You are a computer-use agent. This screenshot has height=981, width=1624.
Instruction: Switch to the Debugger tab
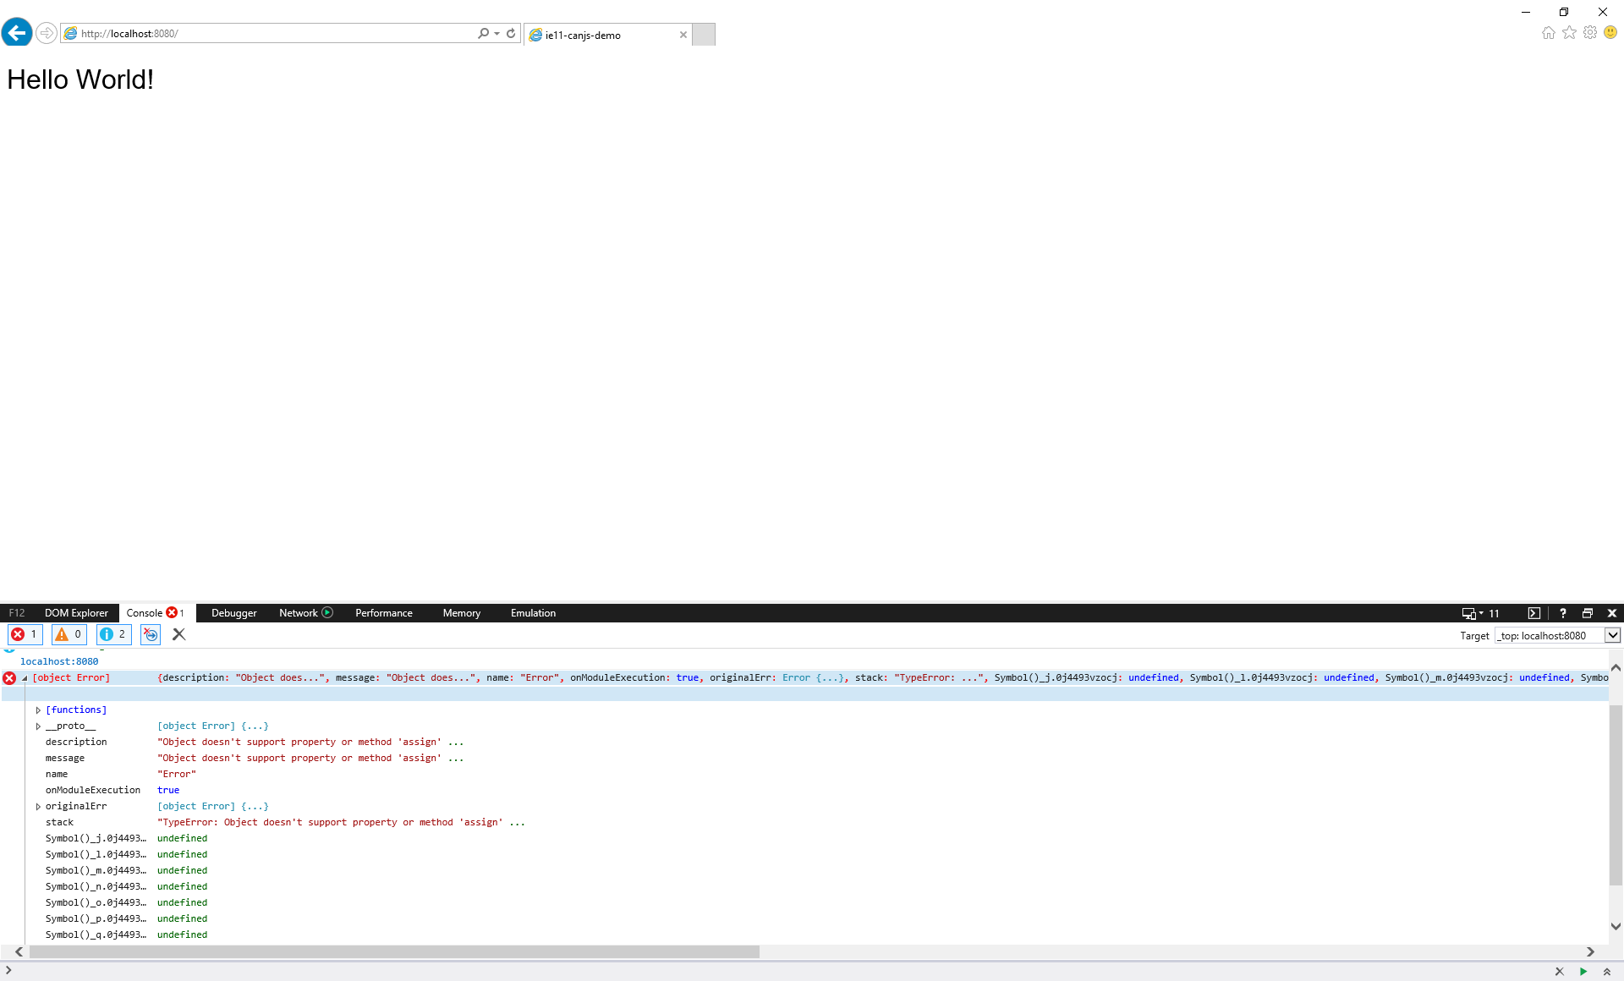pos(233,613)
